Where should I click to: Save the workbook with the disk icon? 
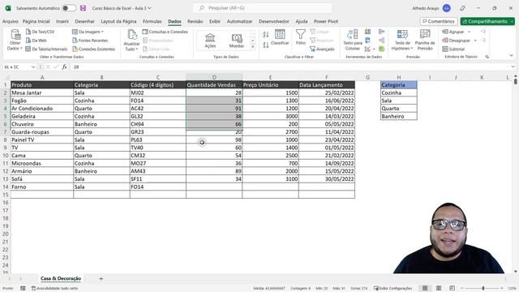pyautogui.click(x=83, y=8)
